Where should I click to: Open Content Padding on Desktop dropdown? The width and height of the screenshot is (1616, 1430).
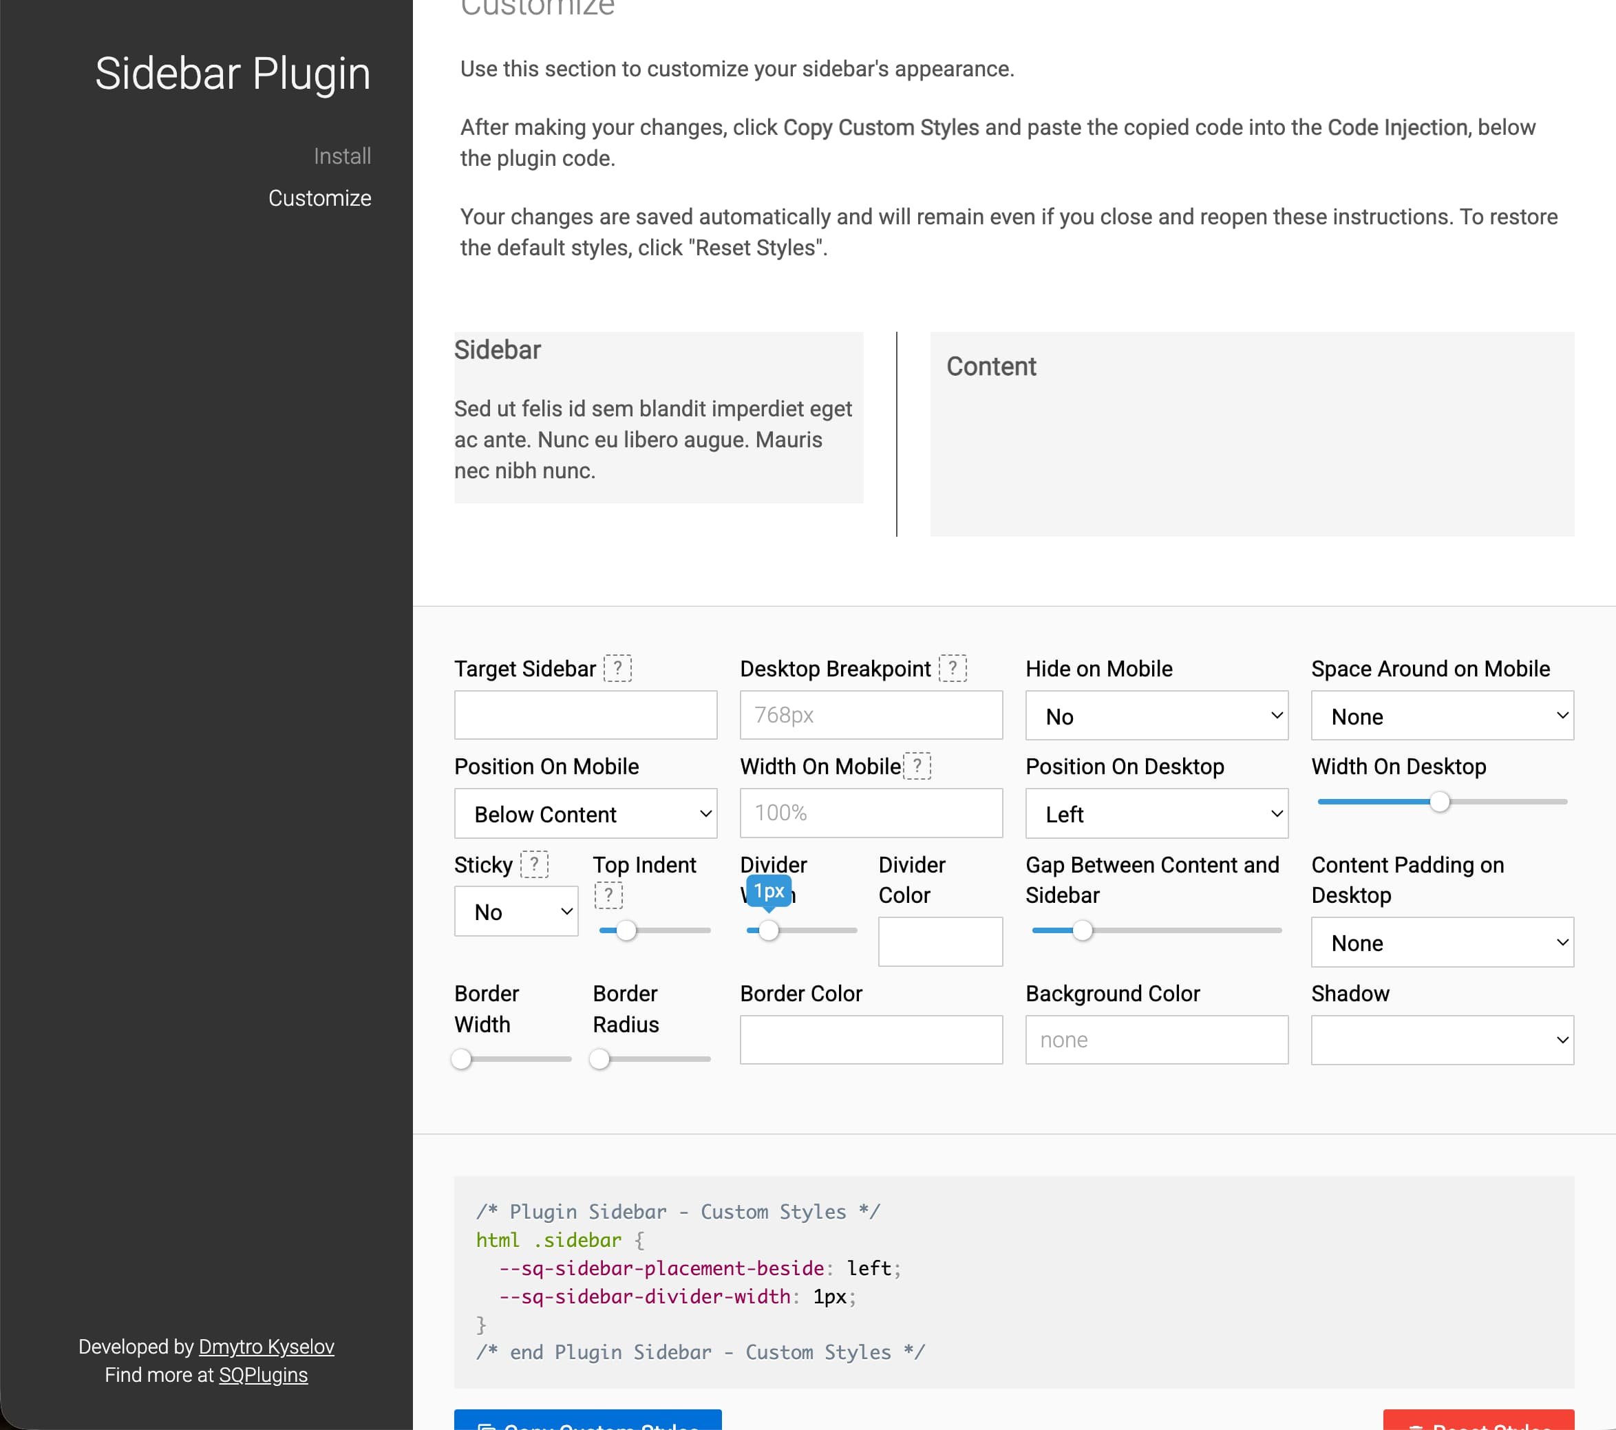[1442, 942]
